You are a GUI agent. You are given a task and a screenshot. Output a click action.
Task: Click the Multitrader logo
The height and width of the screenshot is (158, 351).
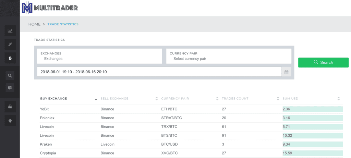tap(50, 8)
